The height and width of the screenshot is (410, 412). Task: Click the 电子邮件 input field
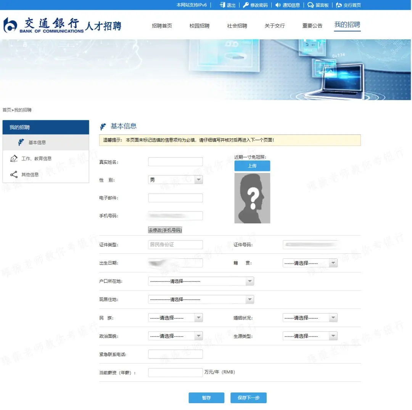(x=175, y=198)
